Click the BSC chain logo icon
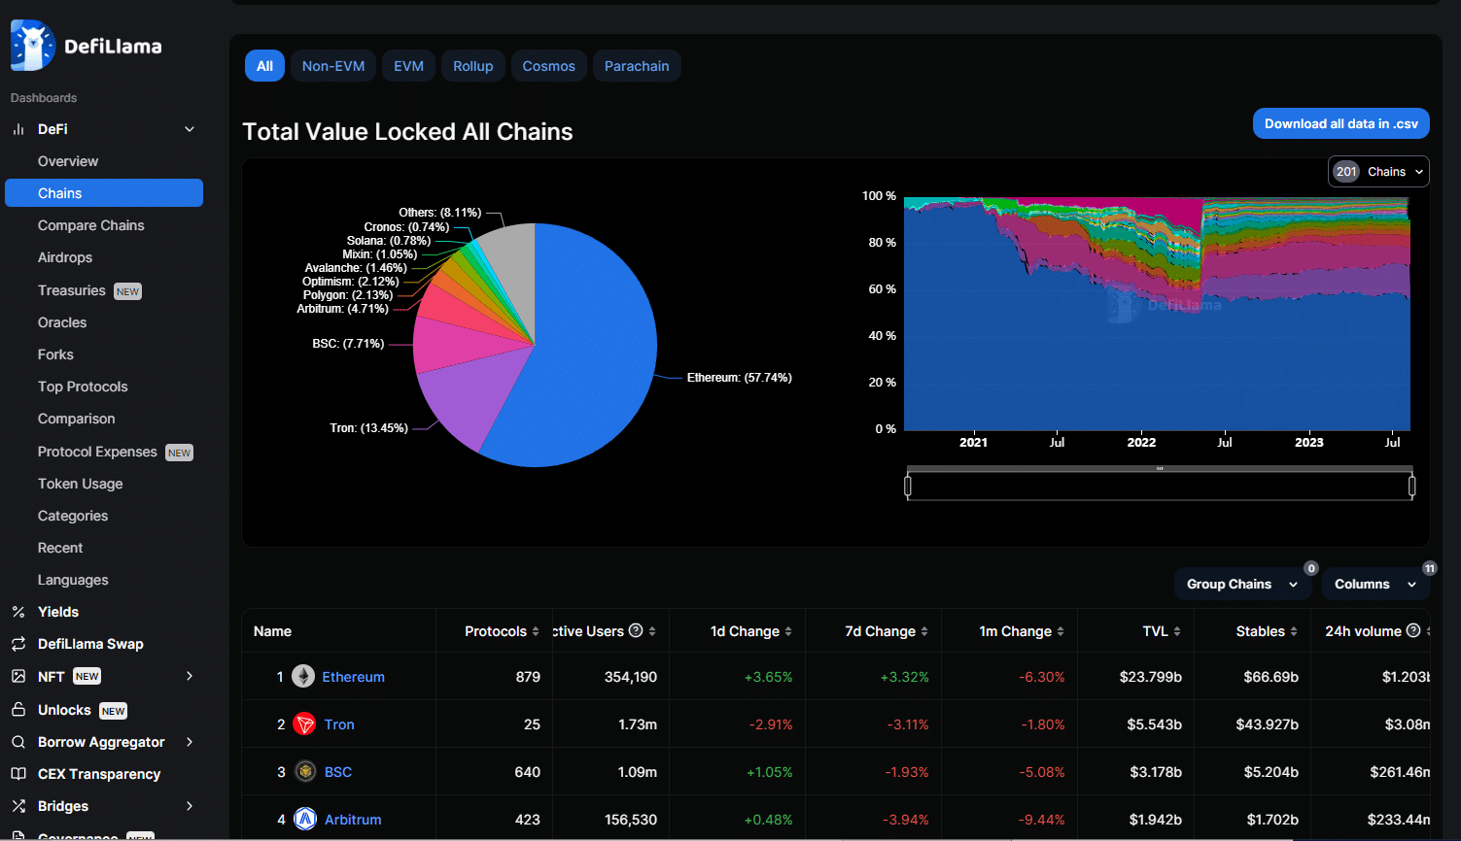The height and width of the screenshot is (841, 1461). 305,771
